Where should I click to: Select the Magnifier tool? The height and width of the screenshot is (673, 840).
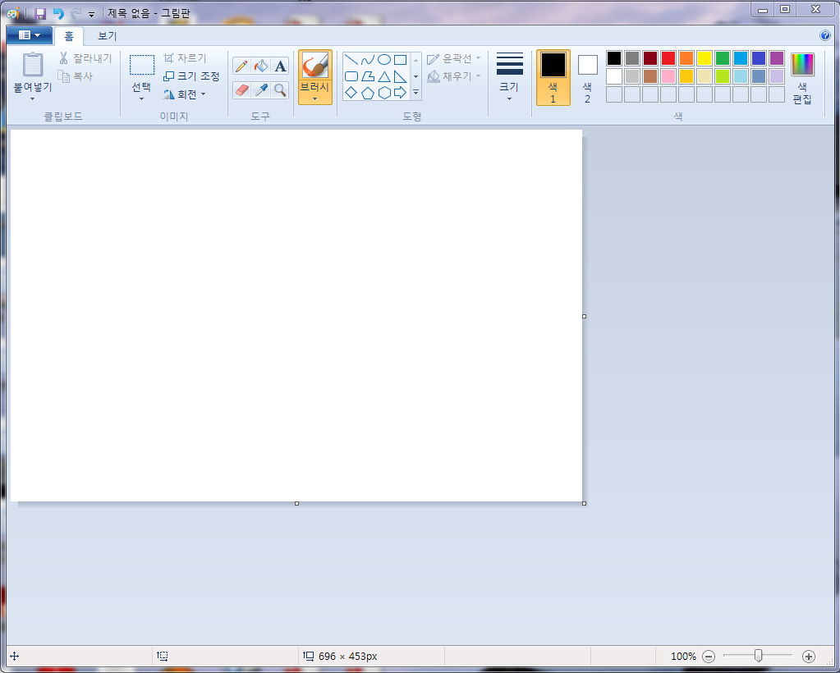(280, 89)
